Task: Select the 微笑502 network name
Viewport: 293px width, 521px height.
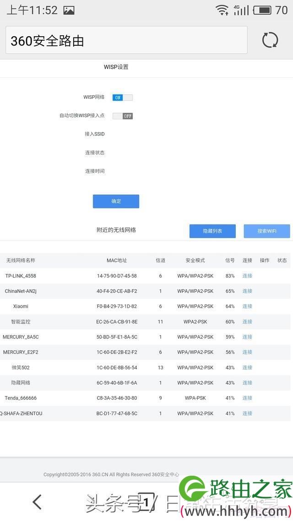Action: point(21,368)
